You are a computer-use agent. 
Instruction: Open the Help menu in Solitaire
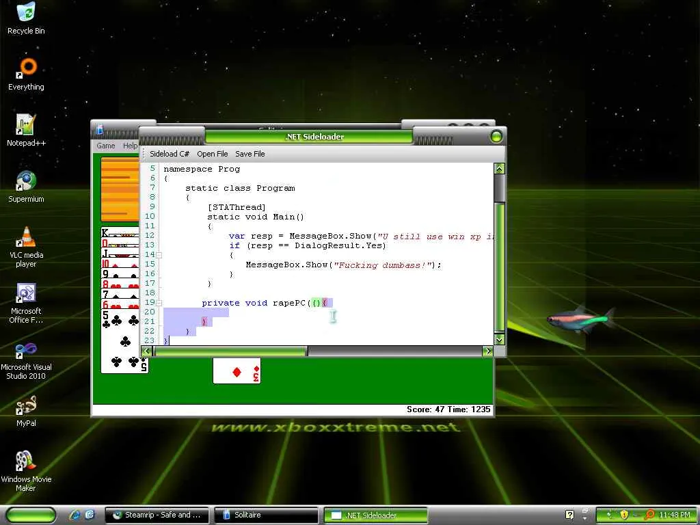coord(130,146)
